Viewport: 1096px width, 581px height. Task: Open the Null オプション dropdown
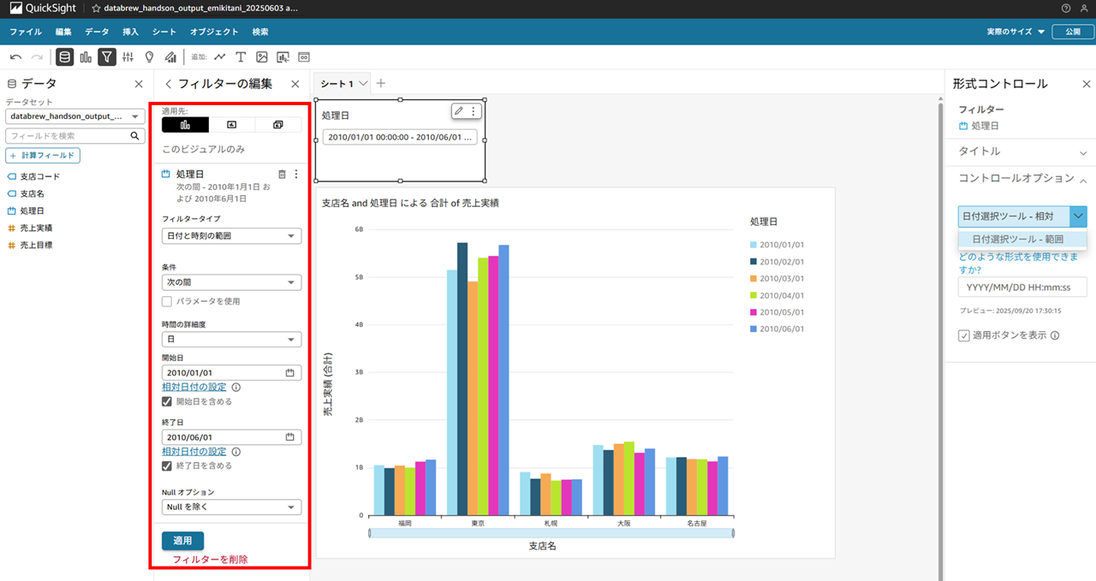[231, 507]
